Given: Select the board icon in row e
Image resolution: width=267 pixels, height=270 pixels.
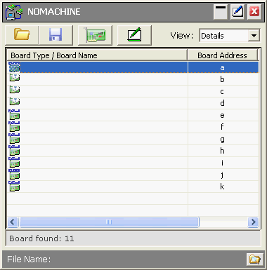Looking at the screenshot, I should tap(14, 115).
